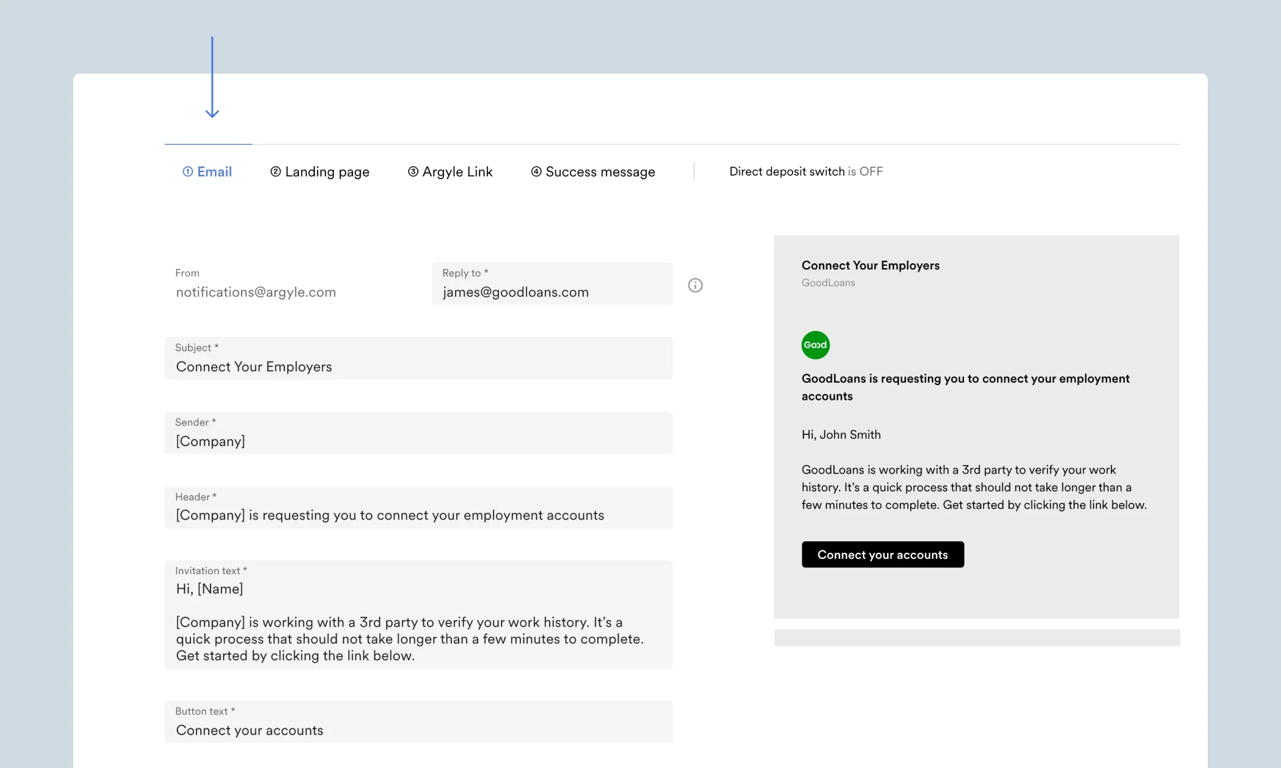Click the GoodLoans sender name in preview
The width and height of the screenshot is (1281, 768).
click(x=828, y=283)
